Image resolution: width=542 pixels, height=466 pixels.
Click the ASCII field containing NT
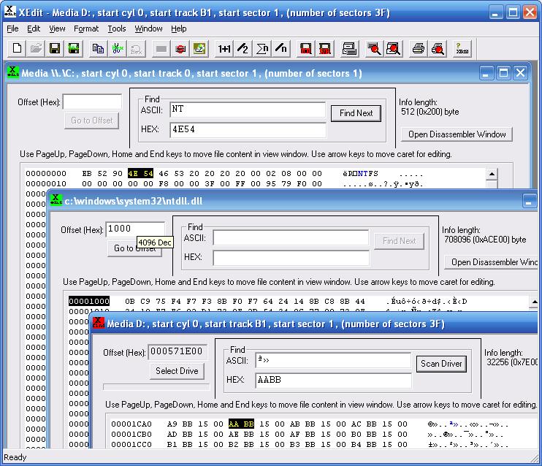(247, 110)
